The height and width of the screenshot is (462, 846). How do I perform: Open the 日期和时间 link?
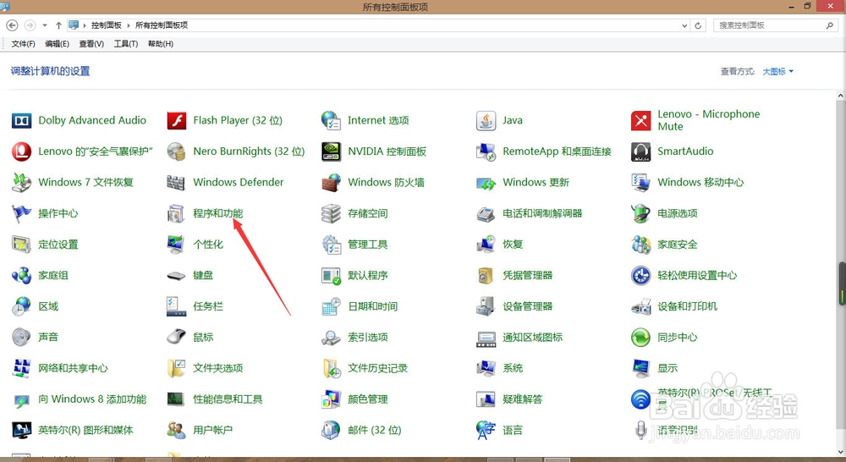[373, 306]
